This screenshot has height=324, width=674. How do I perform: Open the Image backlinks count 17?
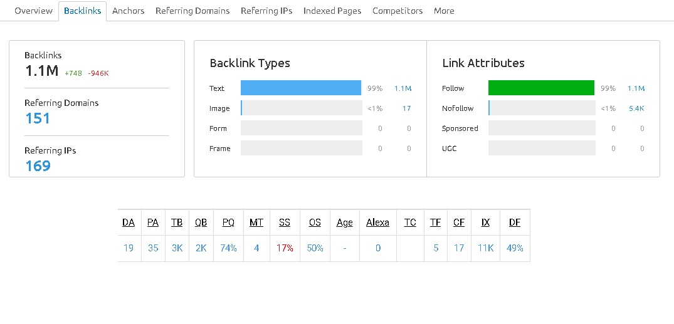click(407, 108)
